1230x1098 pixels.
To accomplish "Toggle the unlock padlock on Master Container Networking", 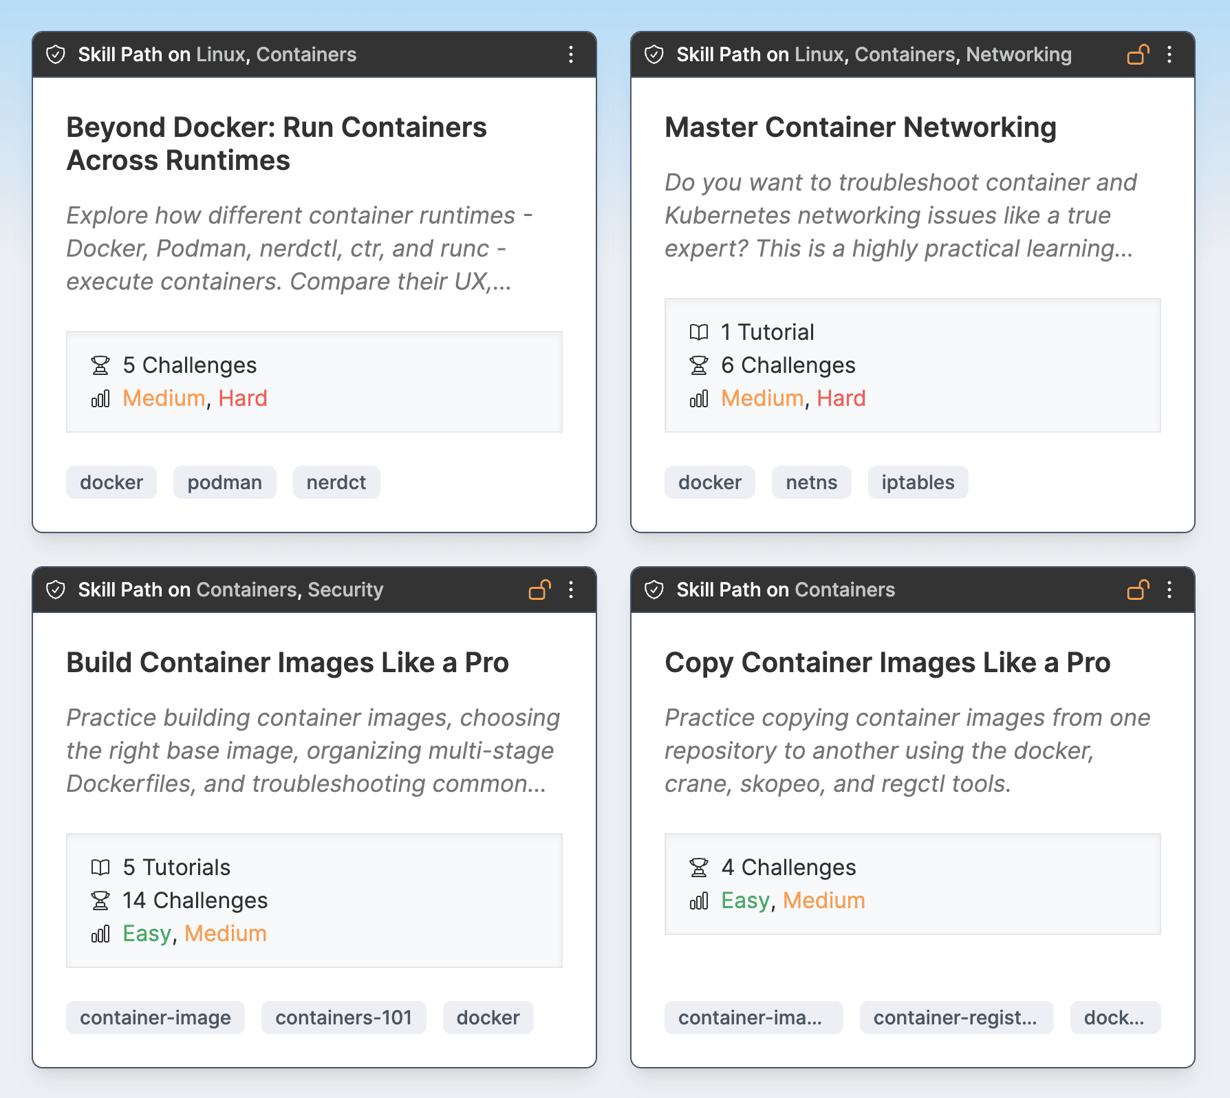I will tap(1136, 54).
